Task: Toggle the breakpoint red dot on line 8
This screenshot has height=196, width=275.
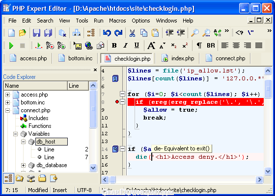Action: [x=117, y=101]
